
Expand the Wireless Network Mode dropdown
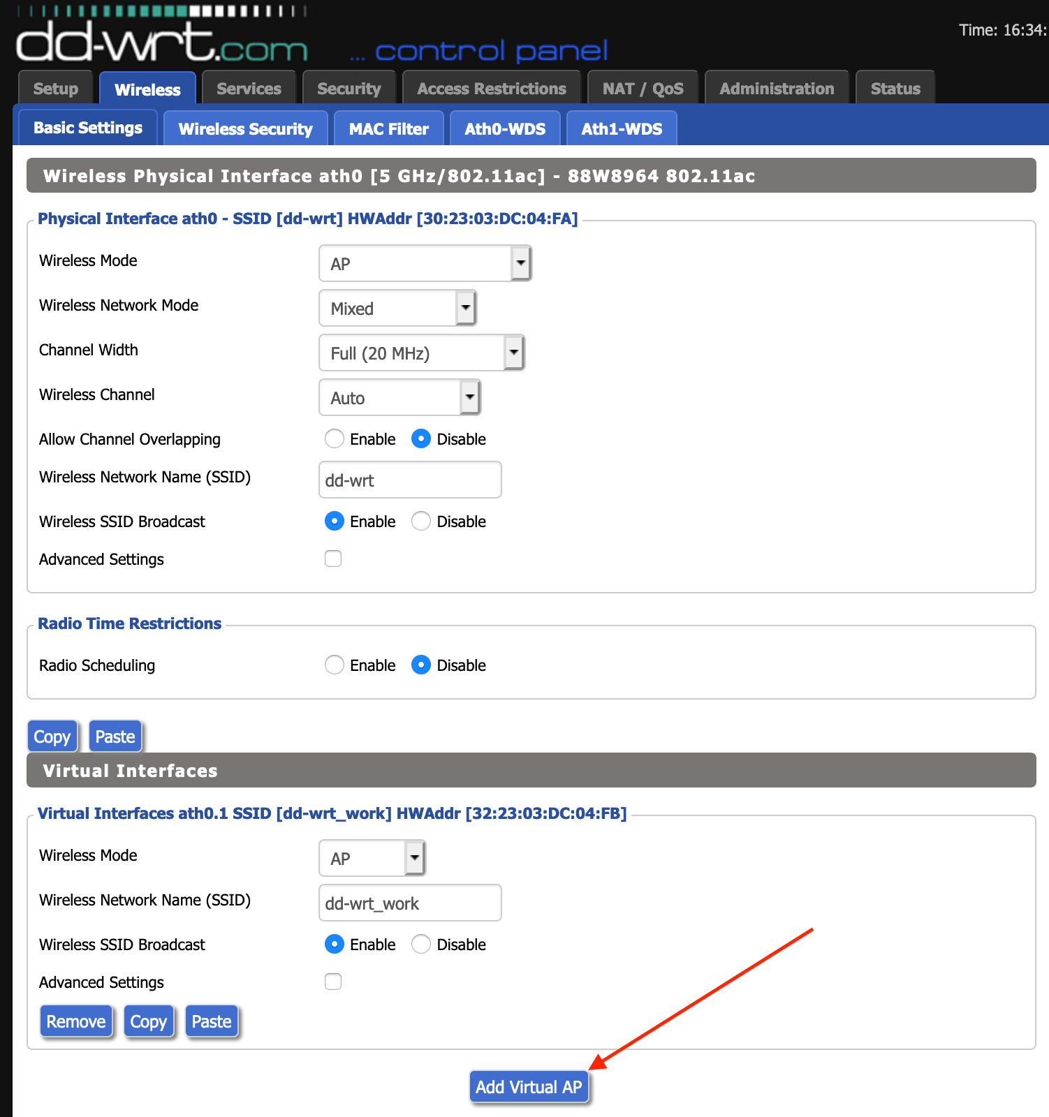(397, 308)
